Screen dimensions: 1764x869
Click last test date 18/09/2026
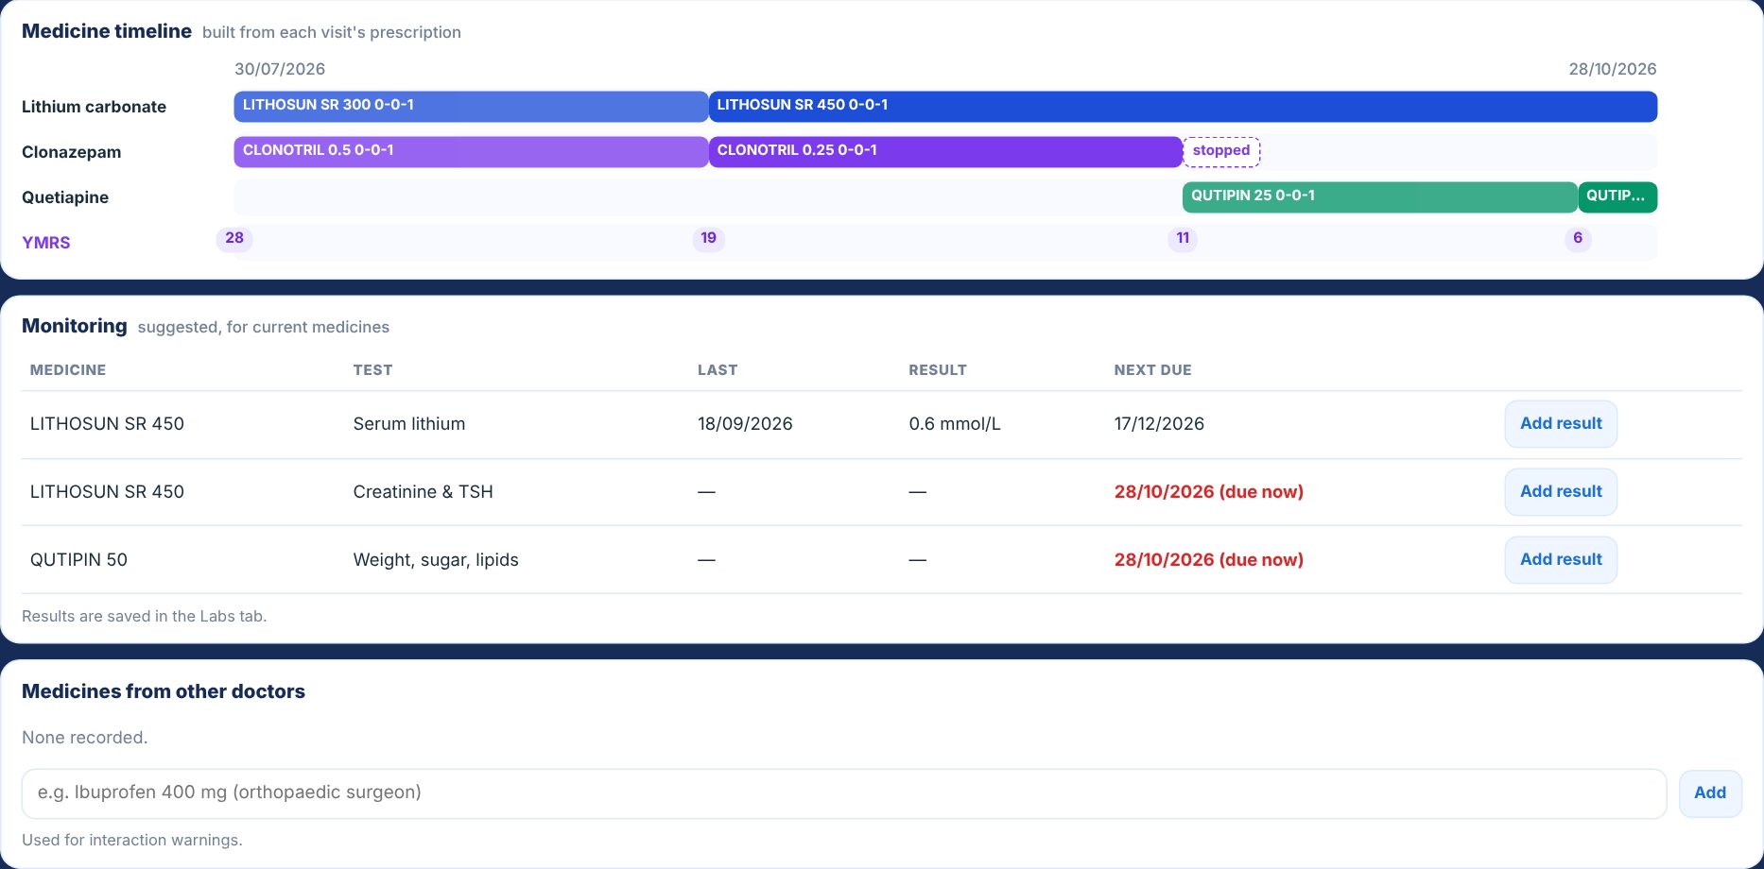point(745,424)
